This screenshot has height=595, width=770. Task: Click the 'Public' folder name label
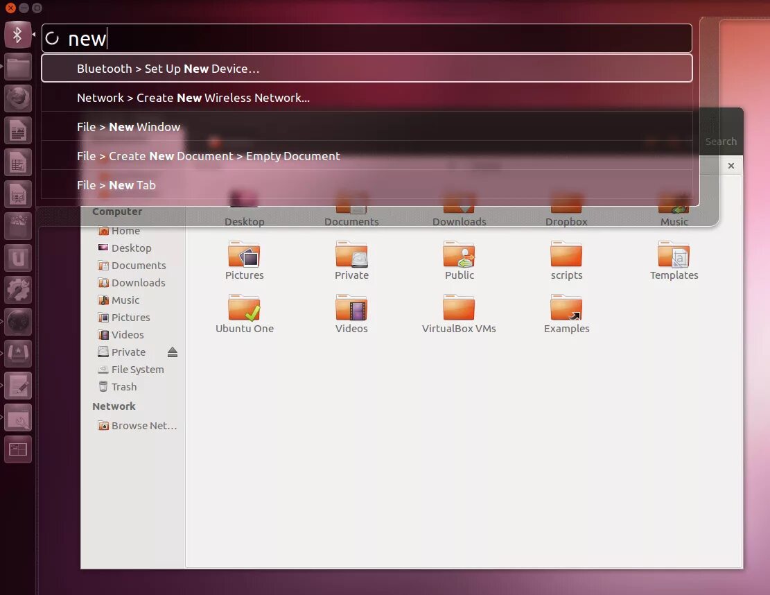(459, 275)
